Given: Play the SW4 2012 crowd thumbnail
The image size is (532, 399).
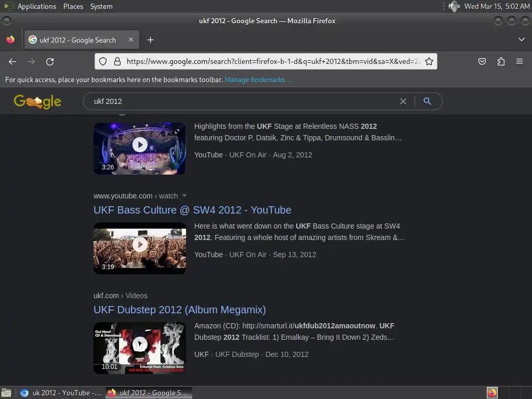Looking at the screenshot, I should (x=139, y=248).
